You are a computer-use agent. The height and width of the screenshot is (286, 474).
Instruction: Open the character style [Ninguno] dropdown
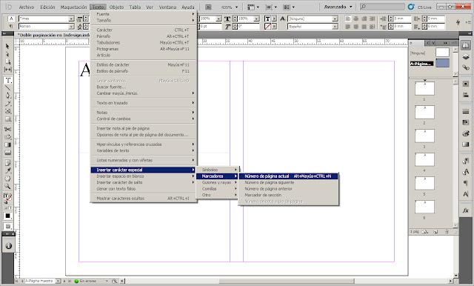[x=335, y=19]
